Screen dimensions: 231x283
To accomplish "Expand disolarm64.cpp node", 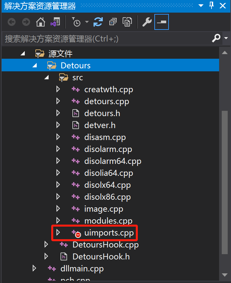I will pyautogui.click(x=58, y=161).
